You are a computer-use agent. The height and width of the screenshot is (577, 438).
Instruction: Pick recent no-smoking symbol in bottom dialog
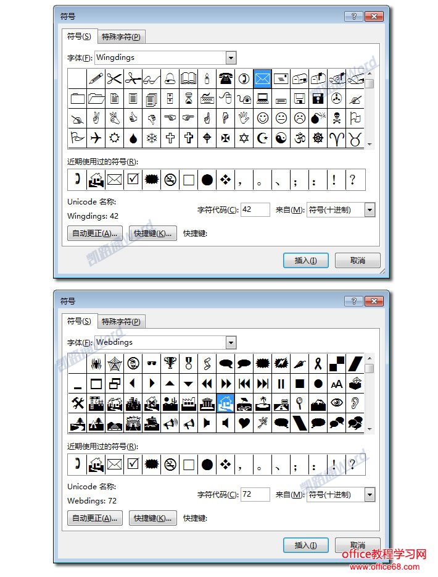[170, 465]
